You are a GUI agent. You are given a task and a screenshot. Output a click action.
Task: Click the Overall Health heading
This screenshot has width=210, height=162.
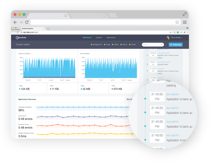tap(23, 44)
